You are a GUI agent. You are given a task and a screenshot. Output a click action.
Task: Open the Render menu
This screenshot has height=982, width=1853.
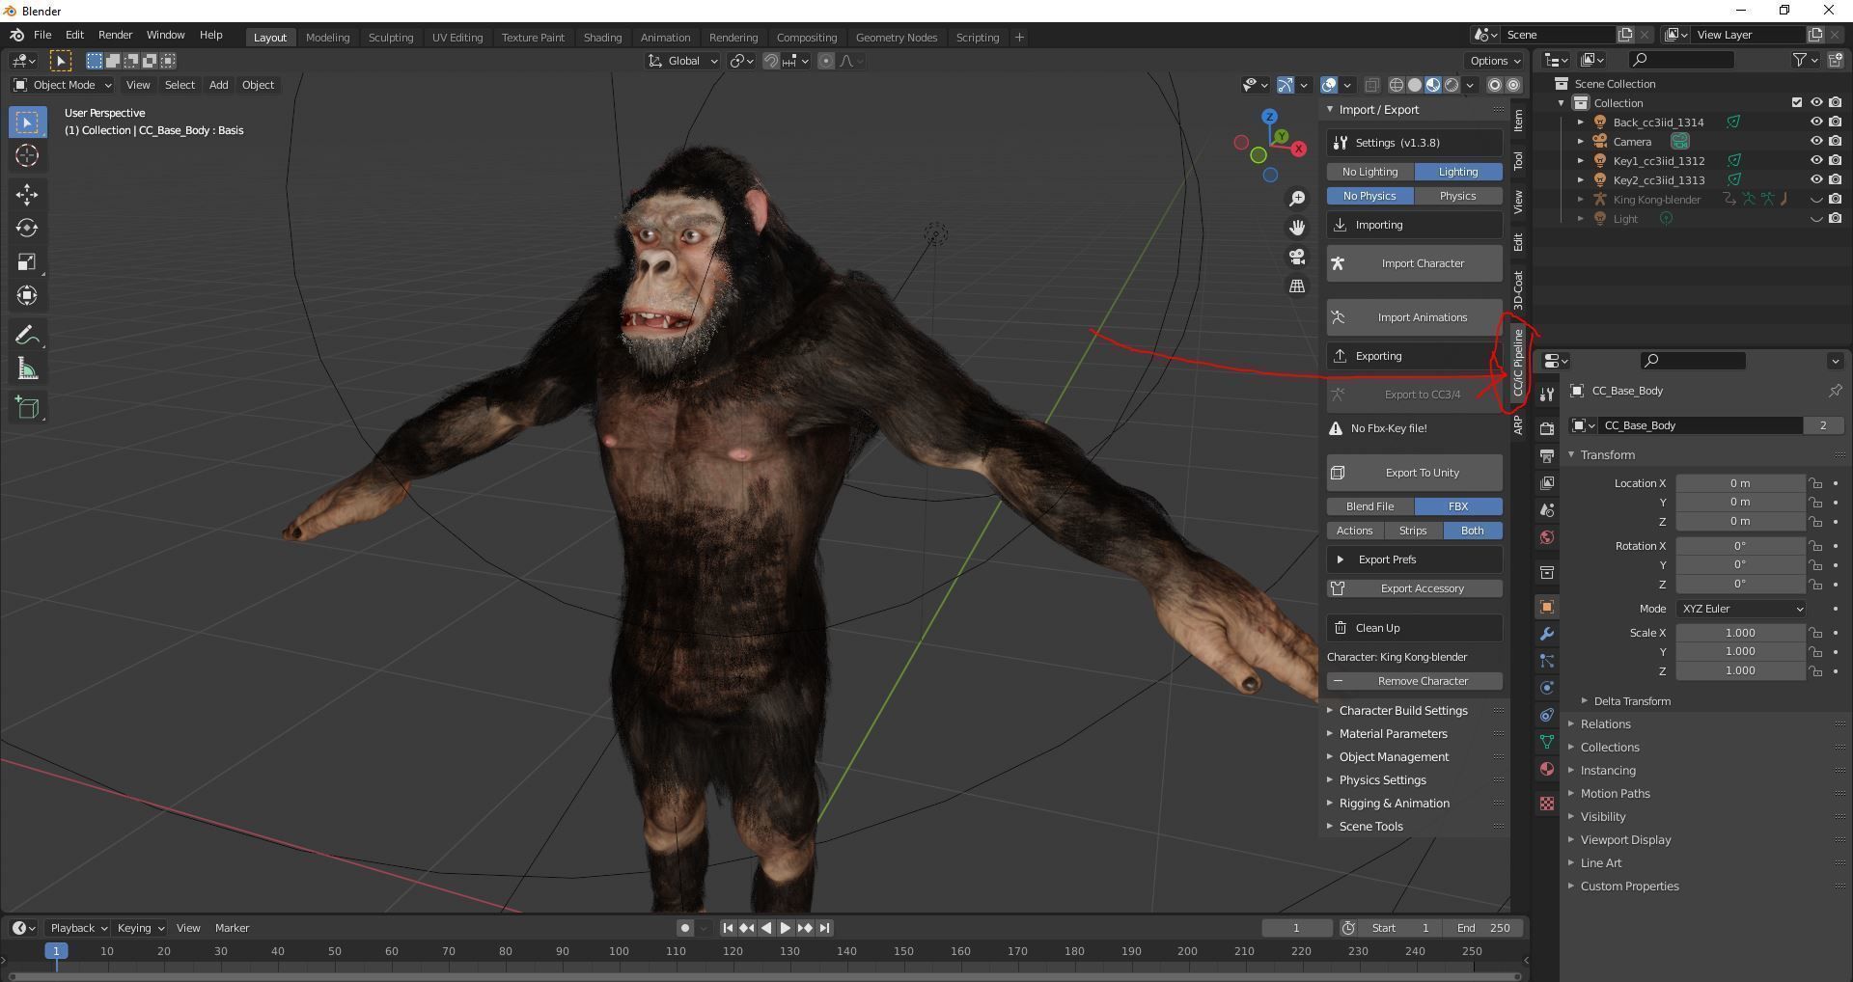tap(115, 35)
